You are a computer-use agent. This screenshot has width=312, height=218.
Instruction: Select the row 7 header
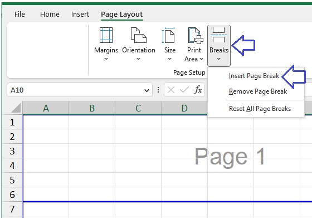click(12, 209)
